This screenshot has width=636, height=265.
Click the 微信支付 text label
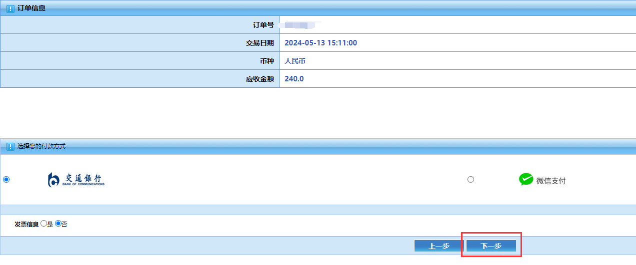pos(551,181)
